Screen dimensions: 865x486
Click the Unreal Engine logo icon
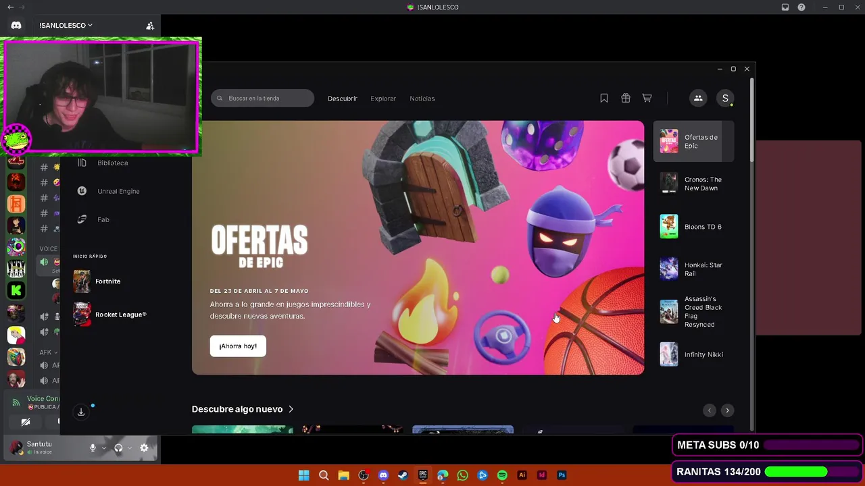[x=82, y=191]
